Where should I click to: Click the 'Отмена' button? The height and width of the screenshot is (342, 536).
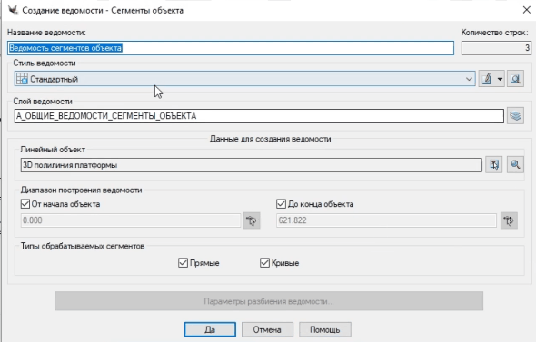pyautogui.click(x=267, y=329)
